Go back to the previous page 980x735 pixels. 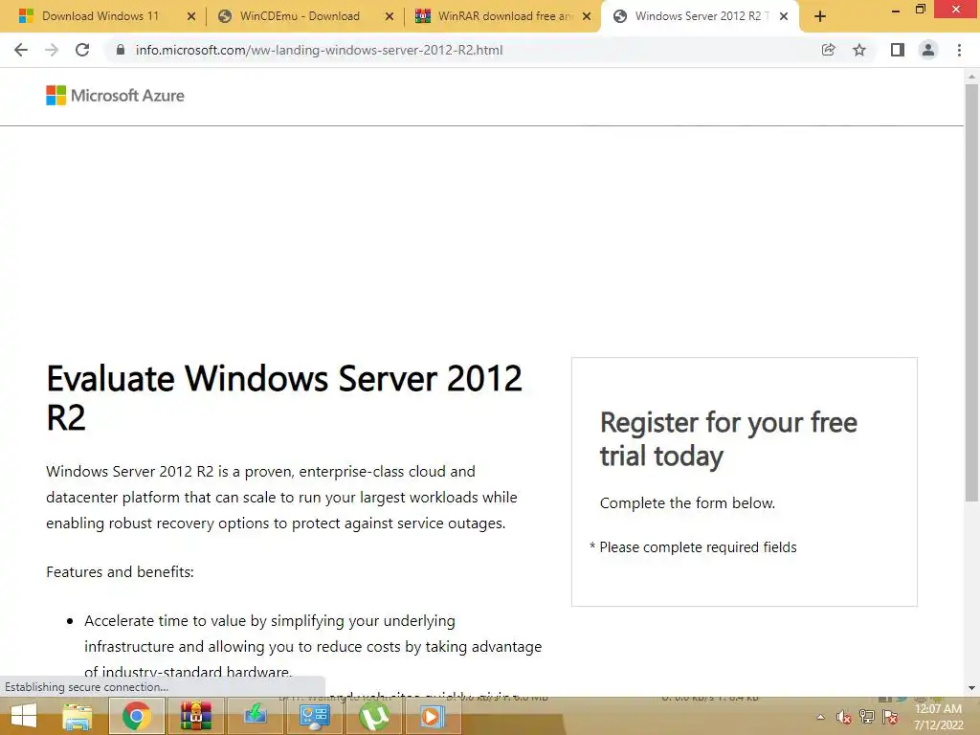(21, 50)
